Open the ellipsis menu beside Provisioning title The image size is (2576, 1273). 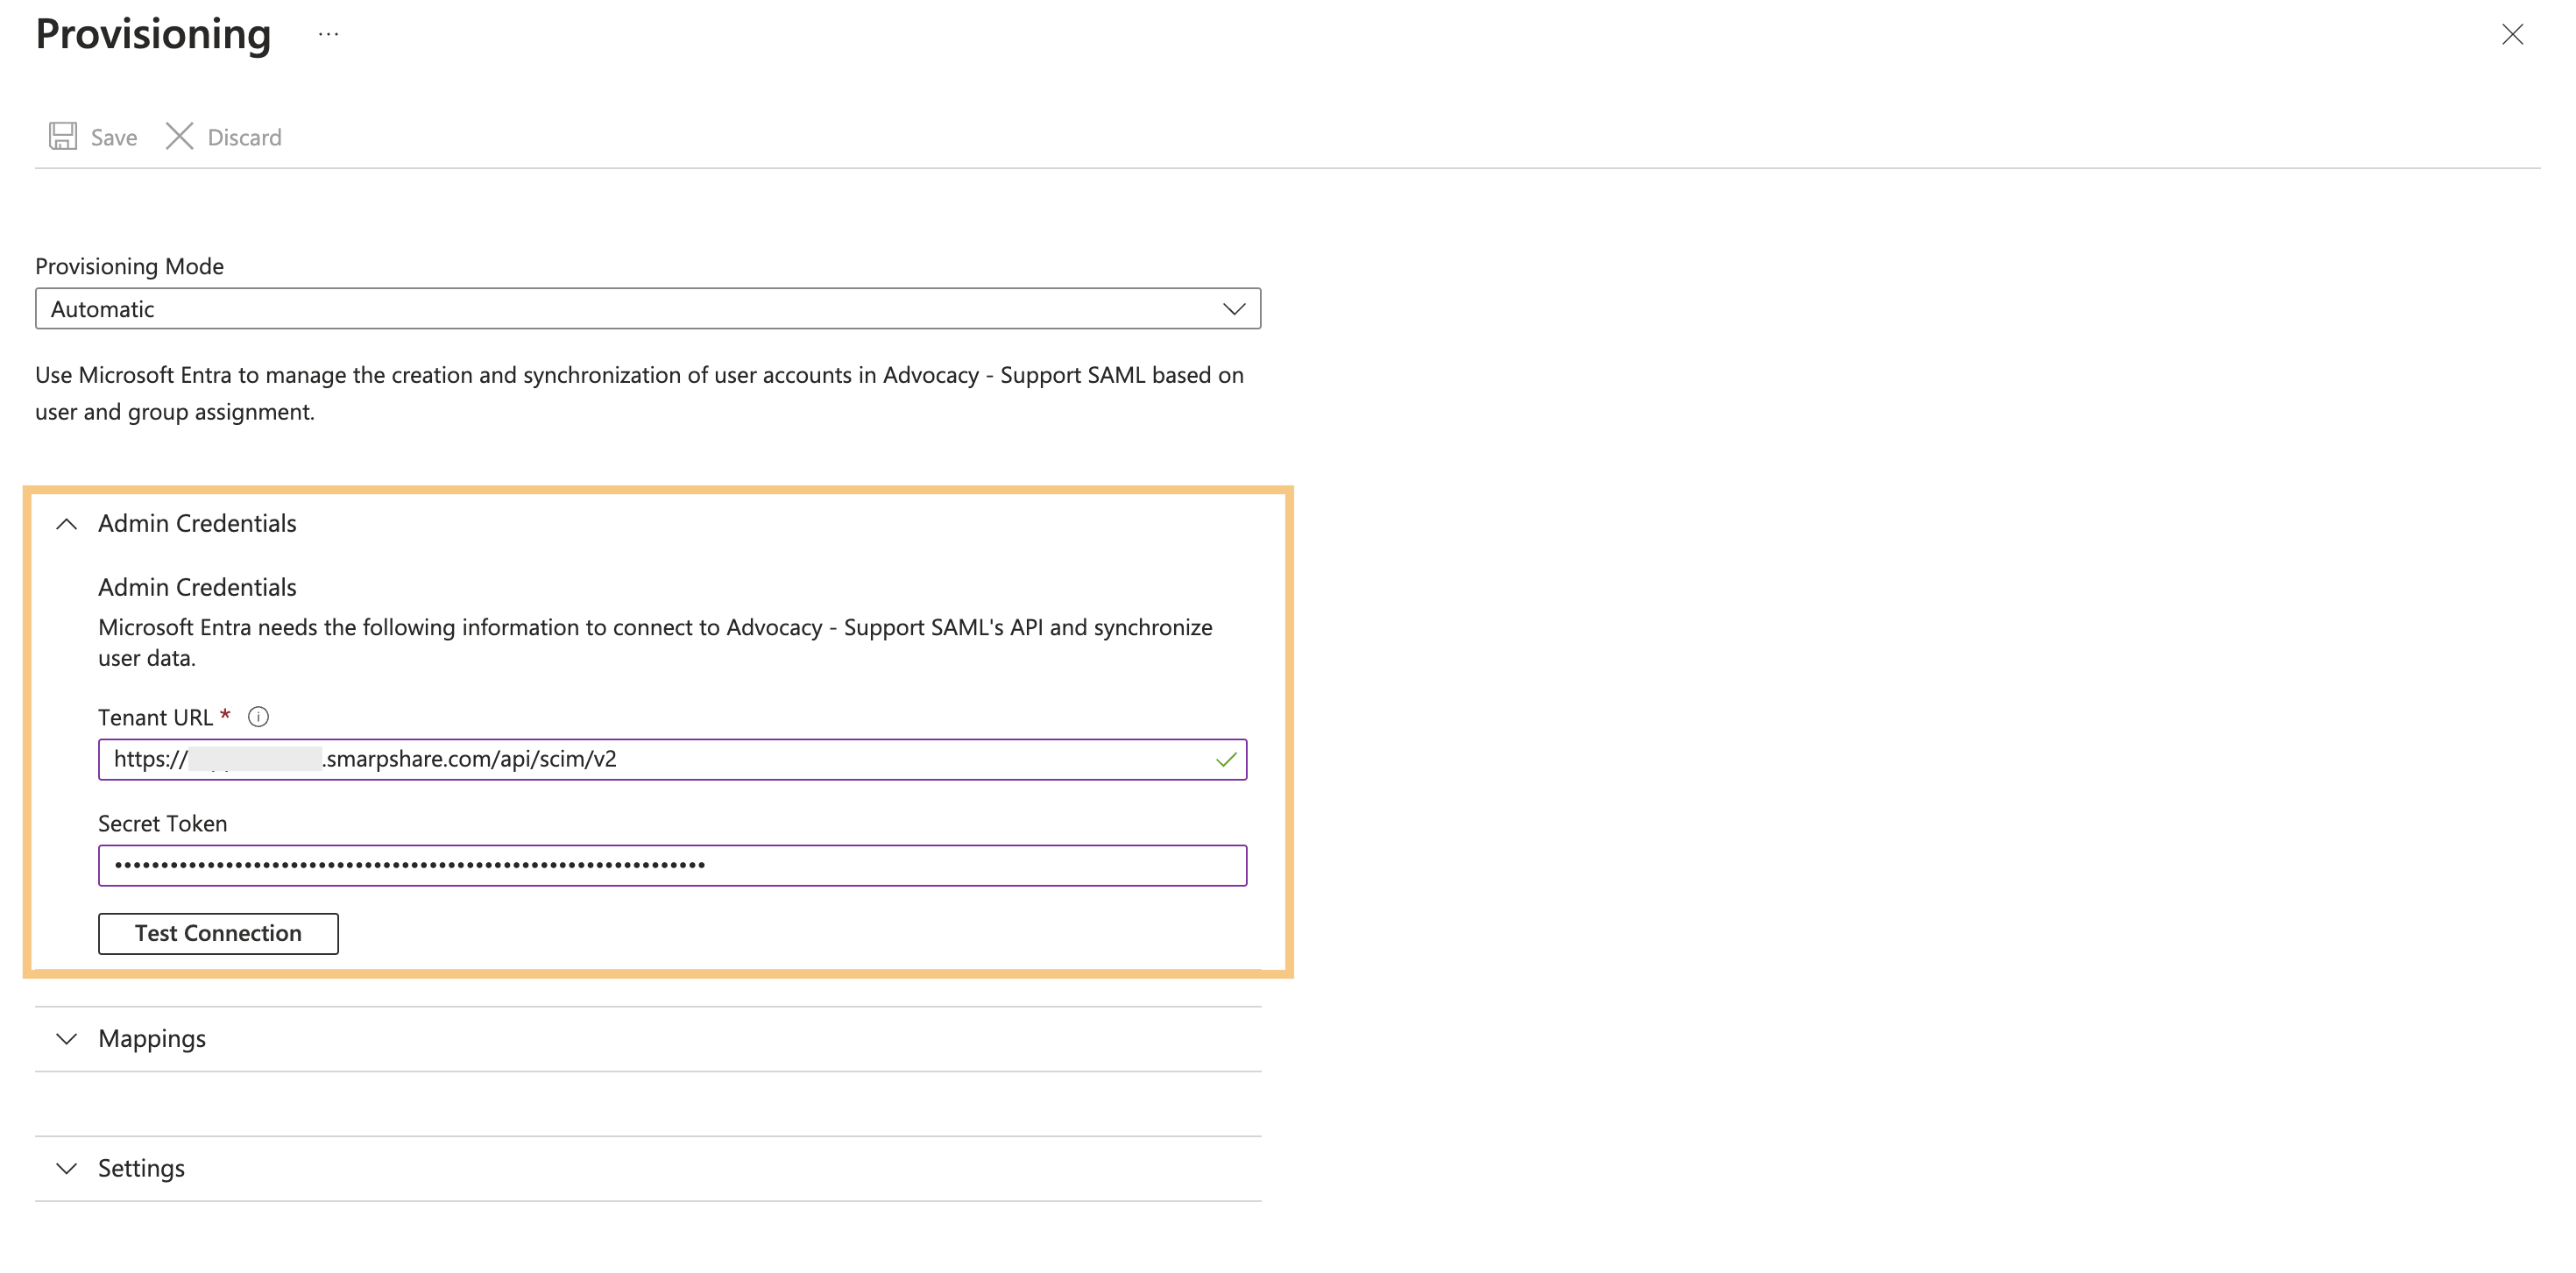pos(328,33)
